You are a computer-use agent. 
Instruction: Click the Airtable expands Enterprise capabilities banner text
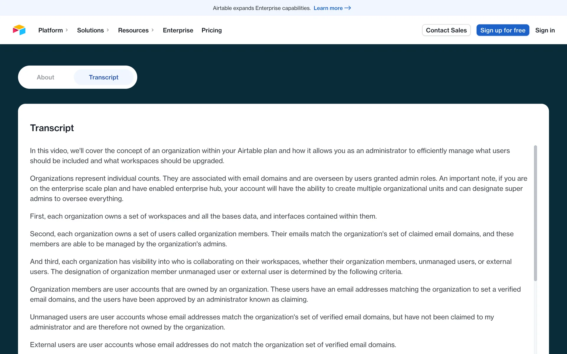[x=262, y=8]
